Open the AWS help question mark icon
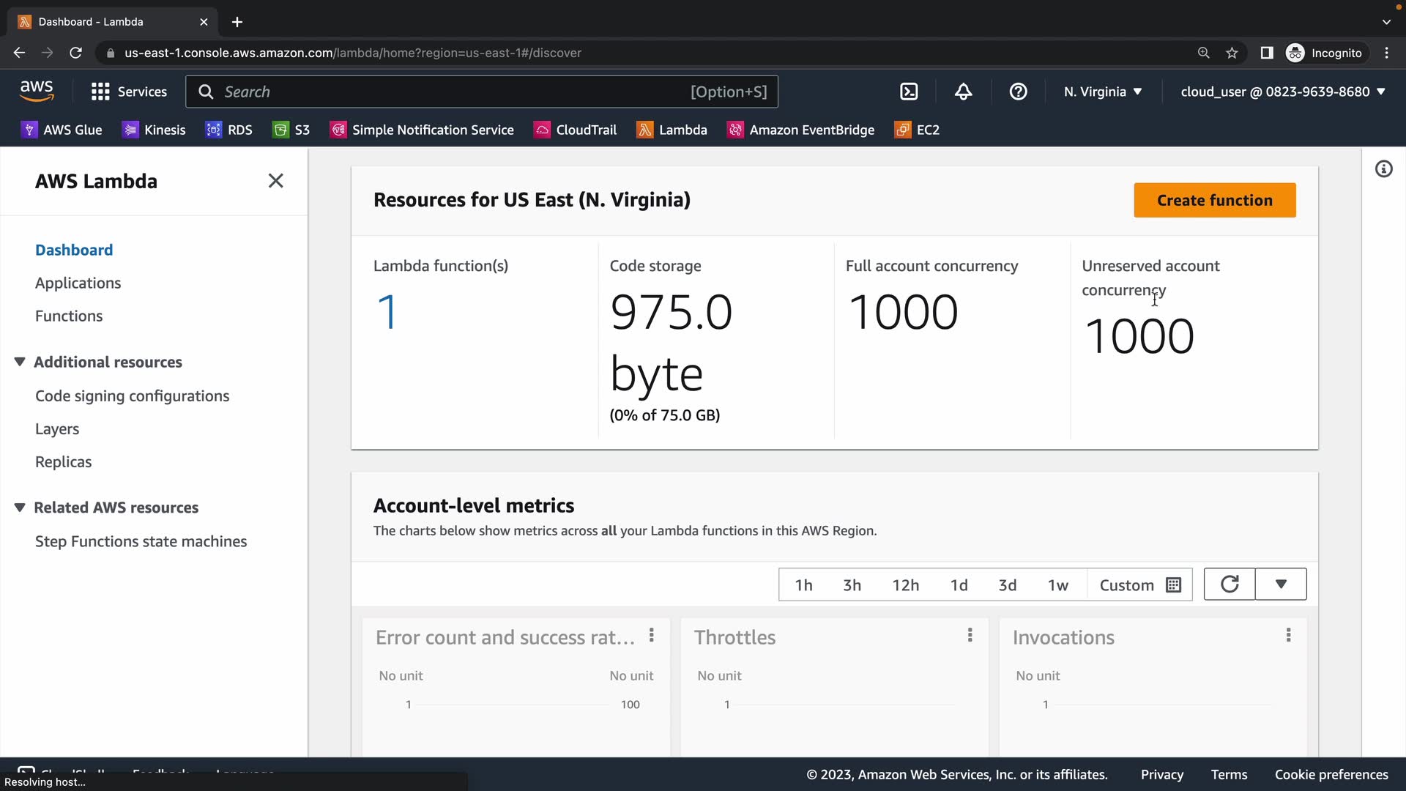Screen dimensions: 1406x791 1018,92
